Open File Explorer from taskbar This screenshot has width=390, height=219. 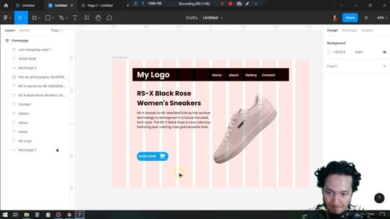pos(27,215)
